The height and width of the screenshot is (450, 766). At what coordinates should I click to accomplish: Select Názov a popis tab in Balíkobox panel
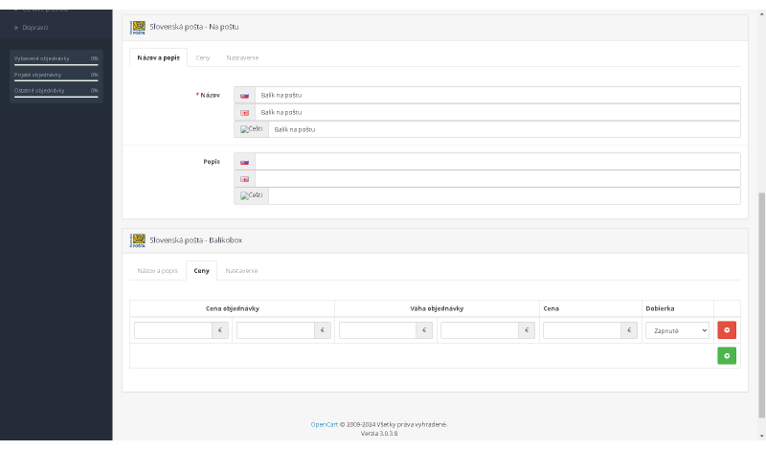158,271
